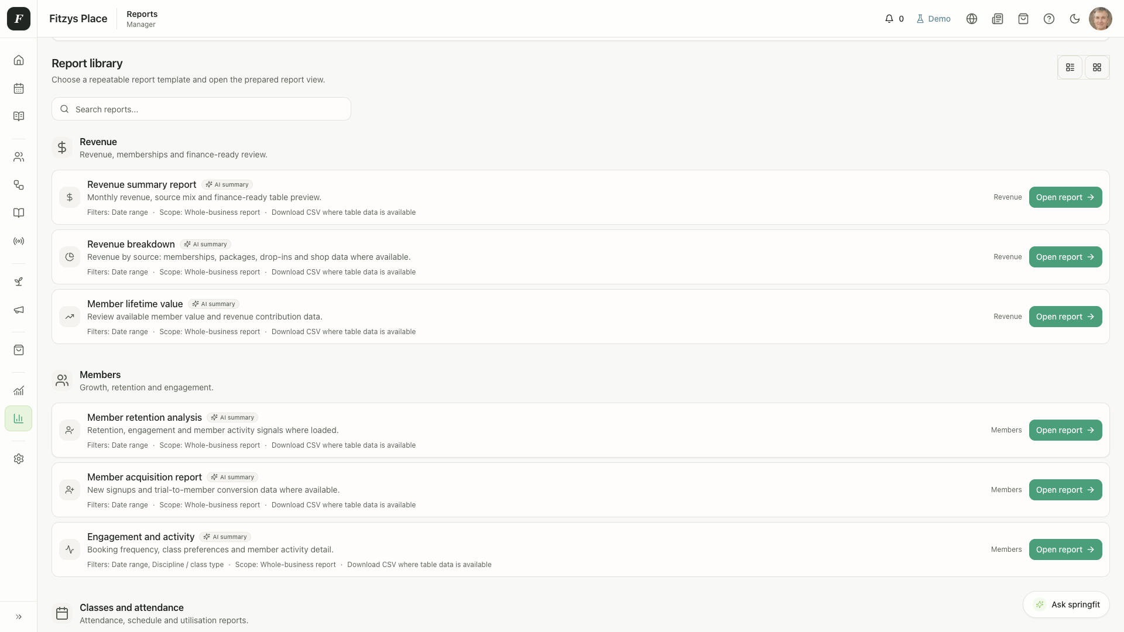Click the Ask springfit assistant button
The width and height of the screenshot is (1124, 632).
[x=1067, y=604]
